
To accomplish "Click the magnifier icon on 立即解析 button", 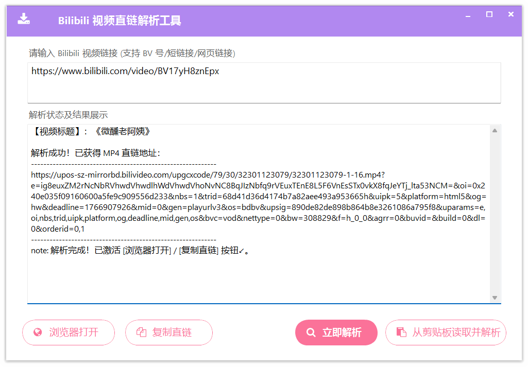I will 311,333.
